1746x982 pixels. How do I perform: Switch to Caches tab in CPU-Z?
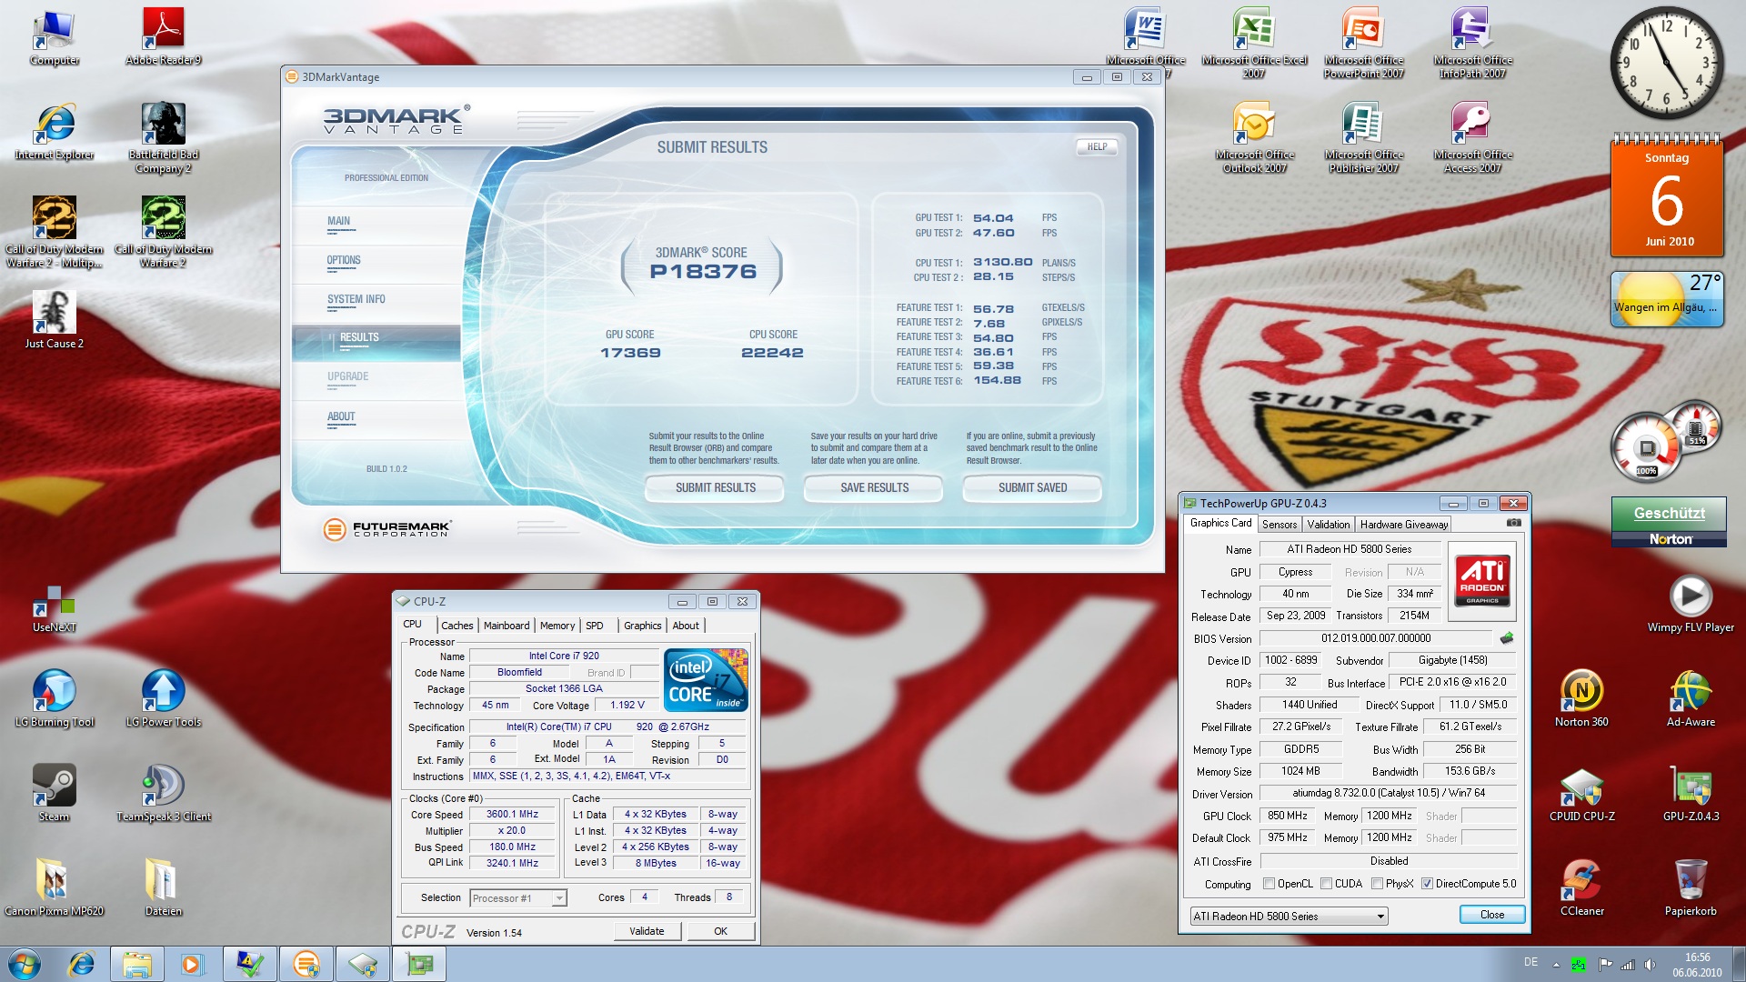pyautogui.click(x=457, y=626)
